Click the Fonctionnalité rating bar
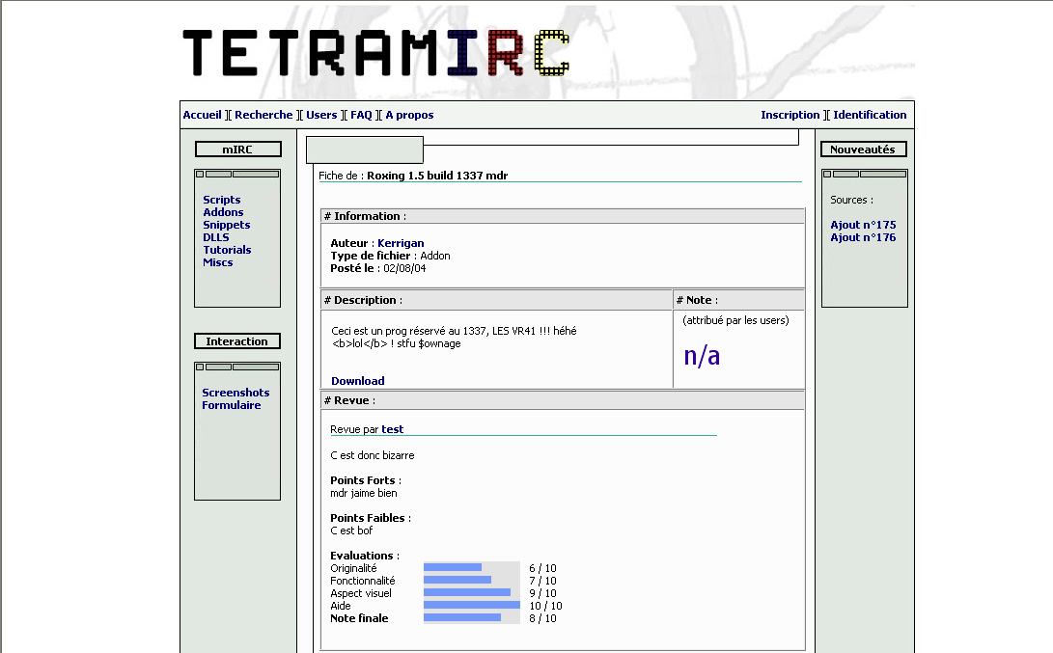This screenshot has width=1053, height=653. click(x=471, y=580)
